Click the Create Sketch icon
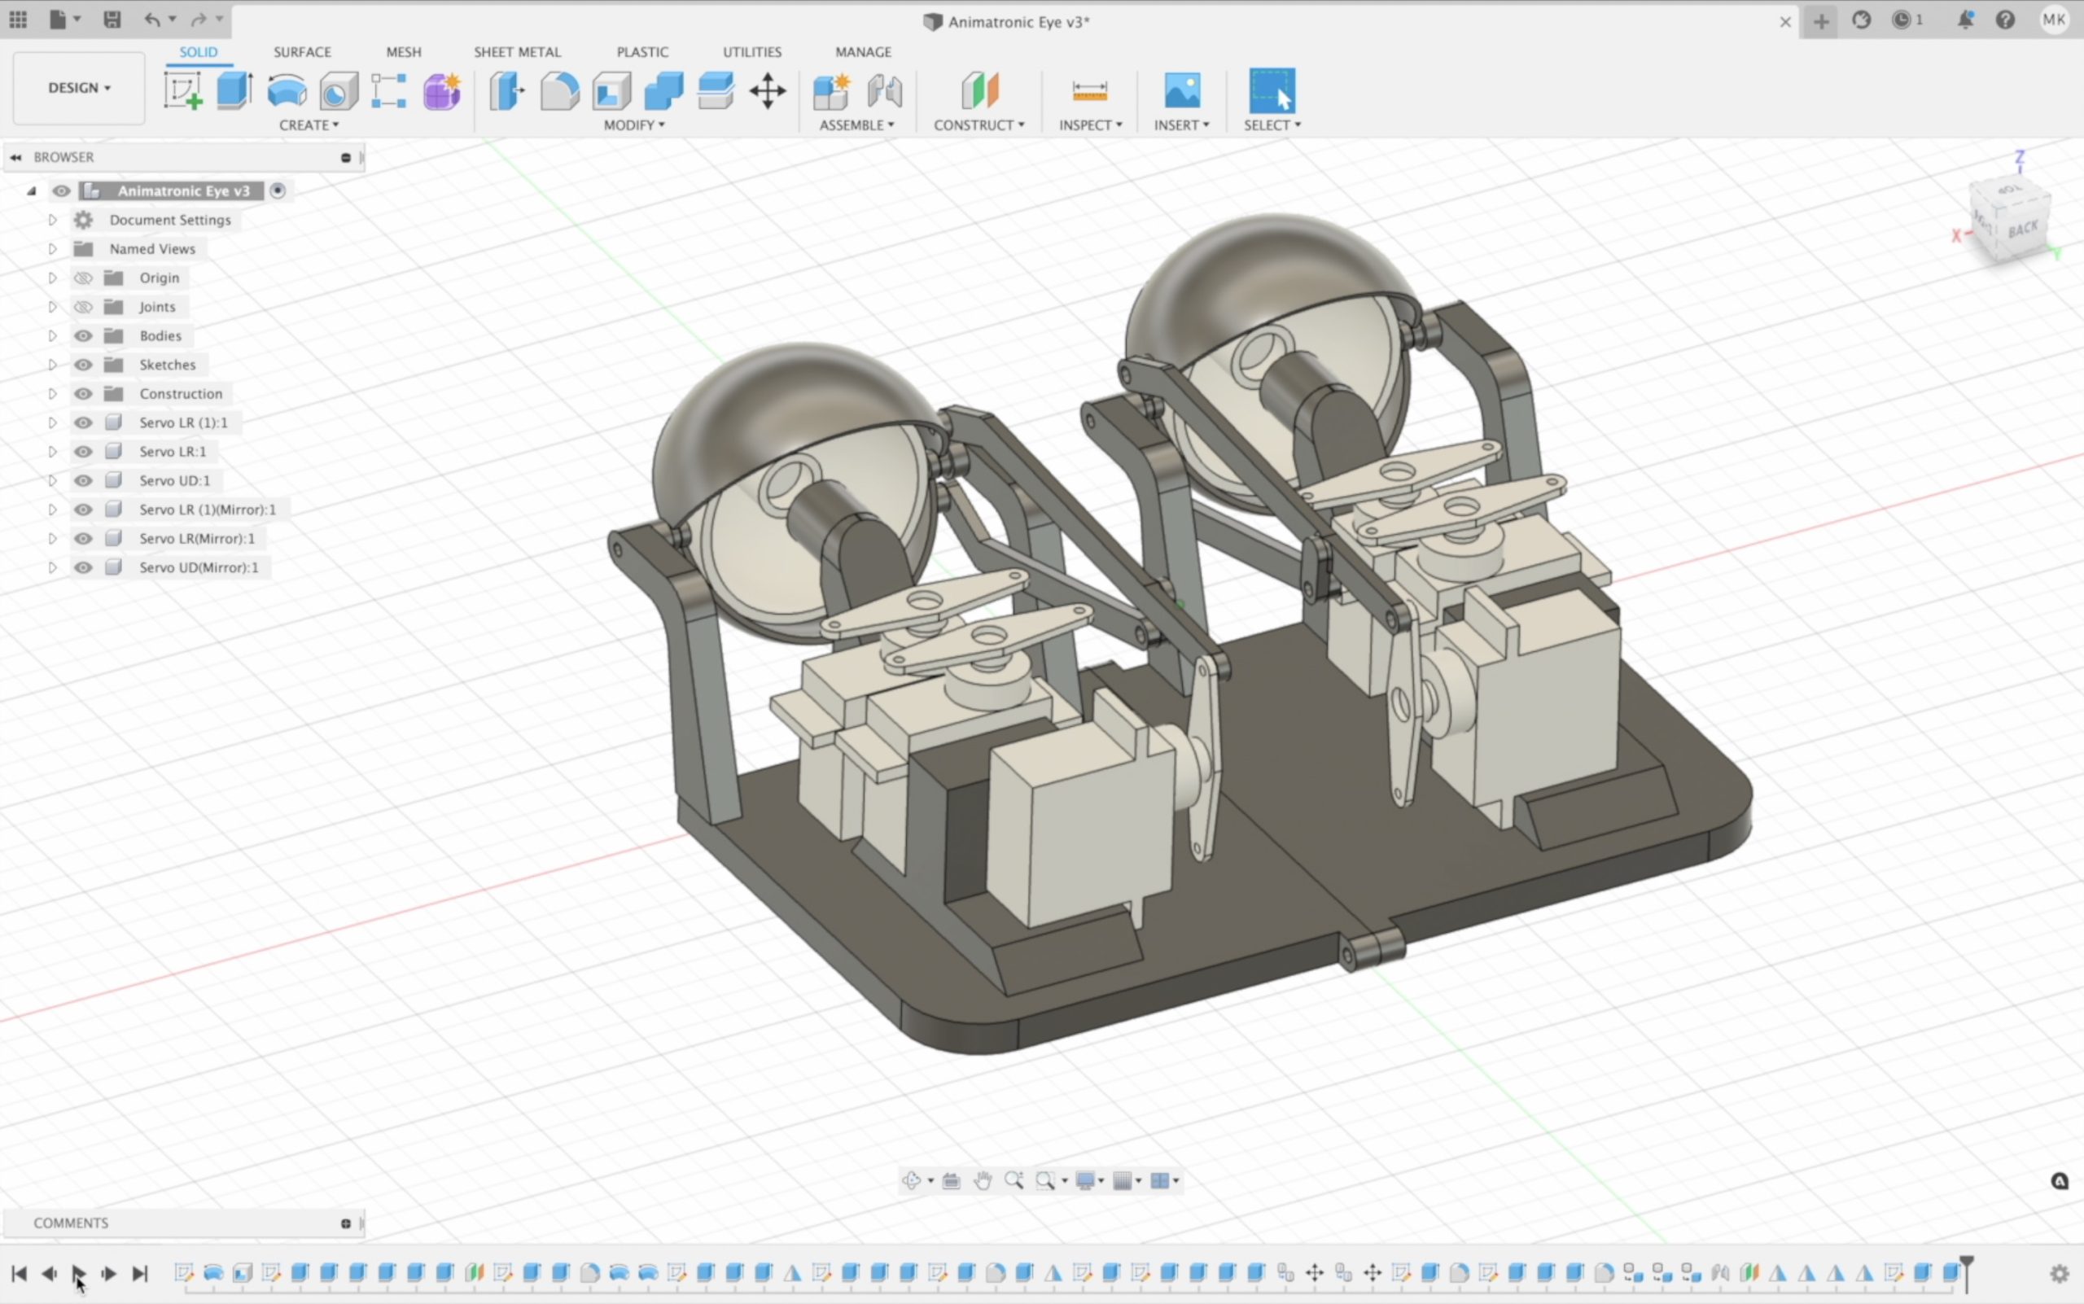 pyautogui.click(x=182, y=90)
